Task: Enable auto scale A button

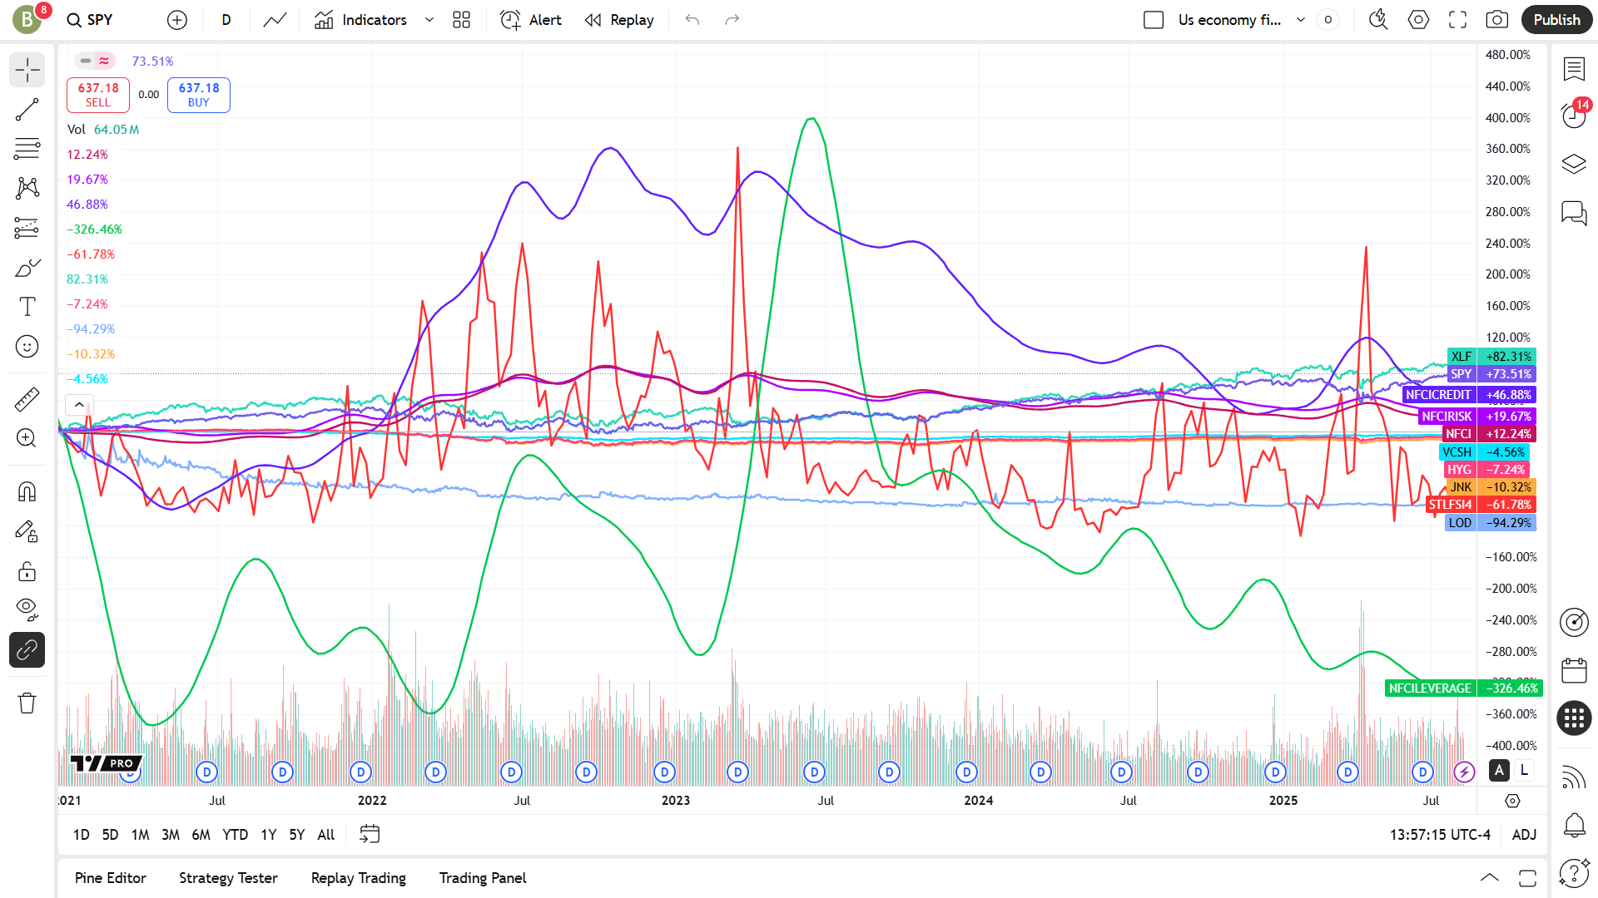Action: tap(1499, 770)
